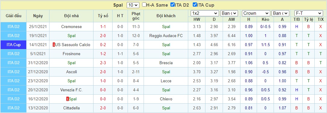Click the Phạt góc column header
Image resolution: width=327 pixels, height=113 pixels.
coord(136,16)
